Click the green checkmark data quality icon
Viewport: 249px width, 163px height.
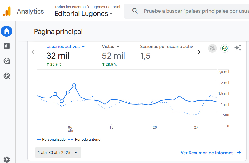(225, 48)
